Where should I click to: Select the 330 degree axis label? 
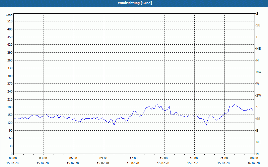[10, 68]
